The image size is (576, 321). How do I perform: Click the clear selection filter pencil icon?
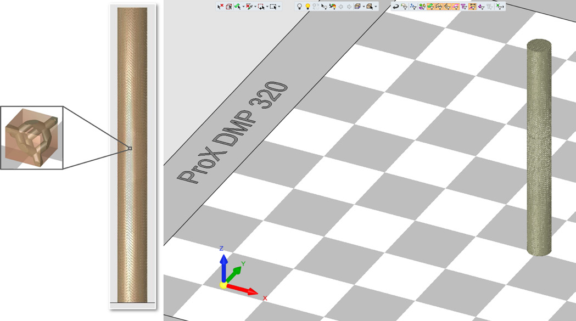pos(249,7)
